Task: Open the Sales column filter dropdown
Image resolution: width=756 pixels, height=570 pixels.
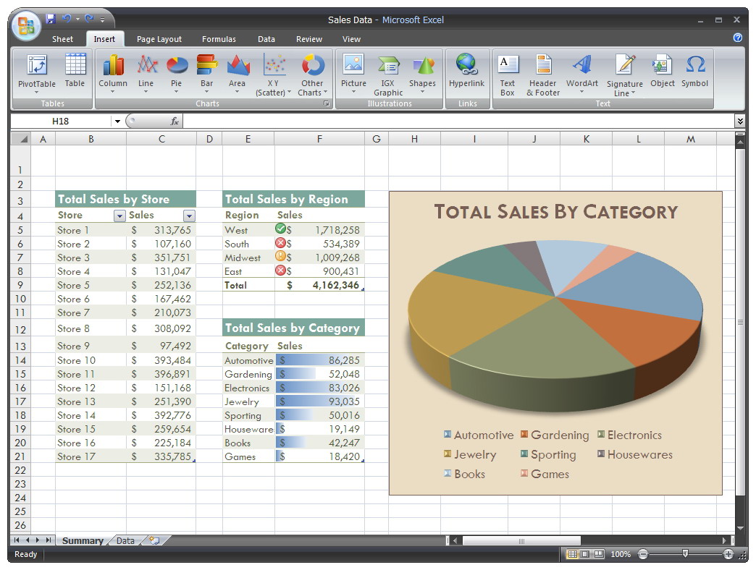Action: coord(189,216)
